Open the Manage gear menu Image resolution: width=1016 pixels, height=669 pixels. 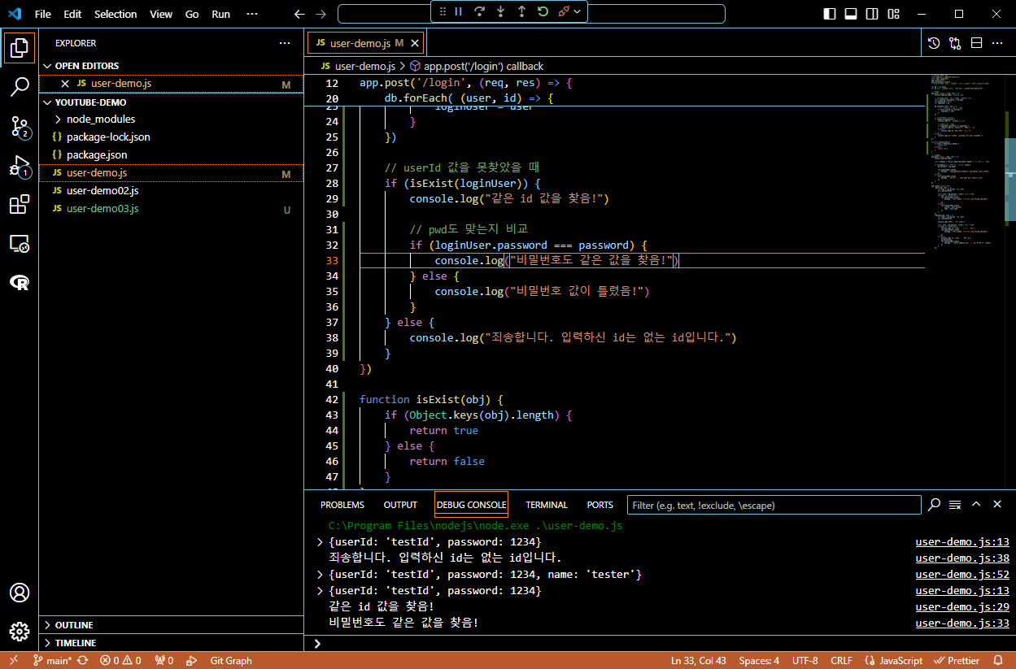click(20, 631)
